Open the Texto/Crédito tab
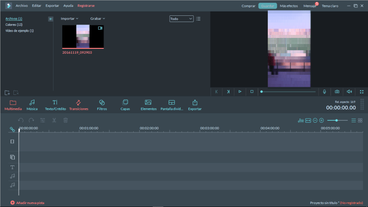The width and height of the screenshot is (368, 207). [x=56, y=105]
